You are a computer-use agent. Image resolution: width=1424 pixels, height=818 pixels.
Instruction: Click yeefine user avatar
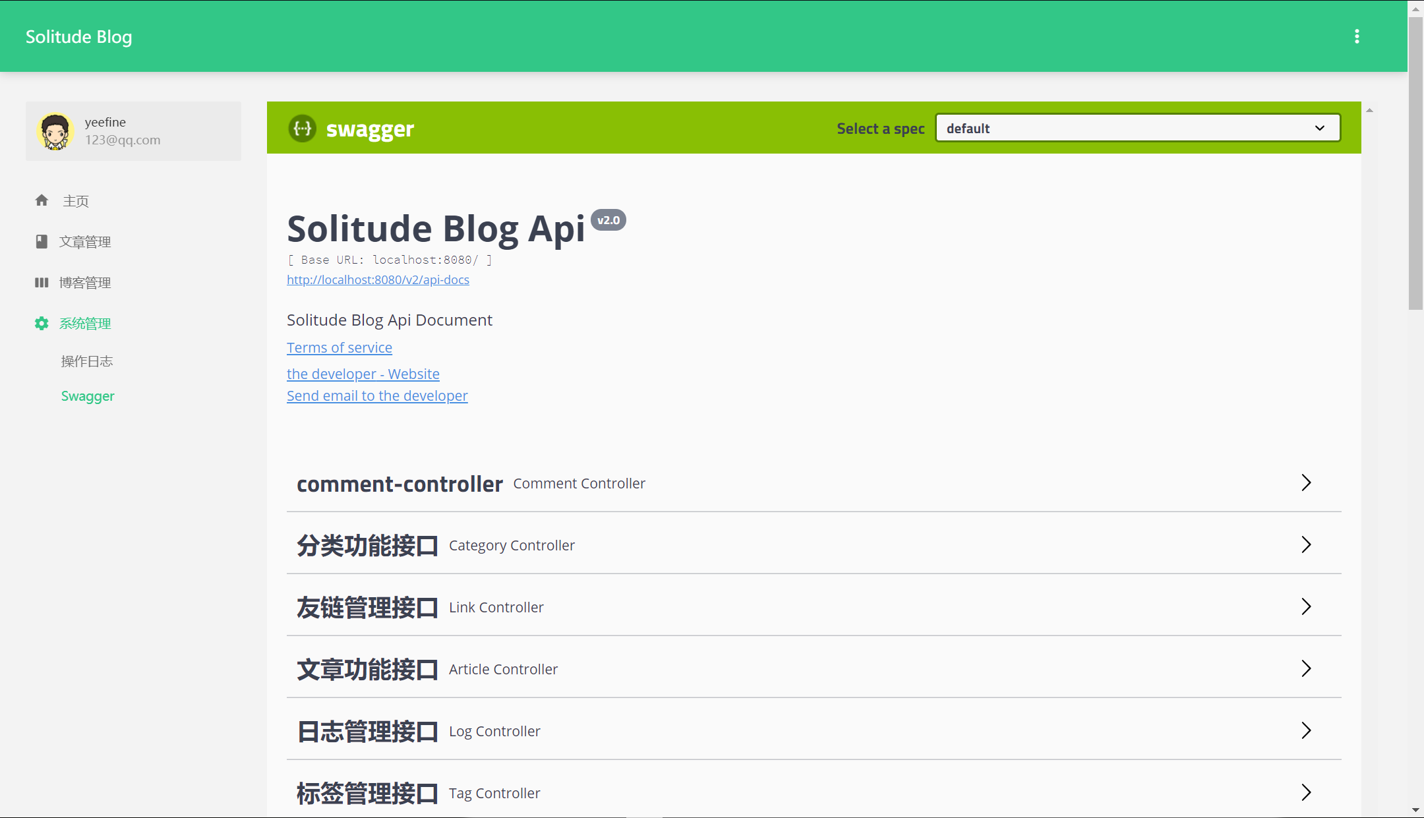[55, 131]
